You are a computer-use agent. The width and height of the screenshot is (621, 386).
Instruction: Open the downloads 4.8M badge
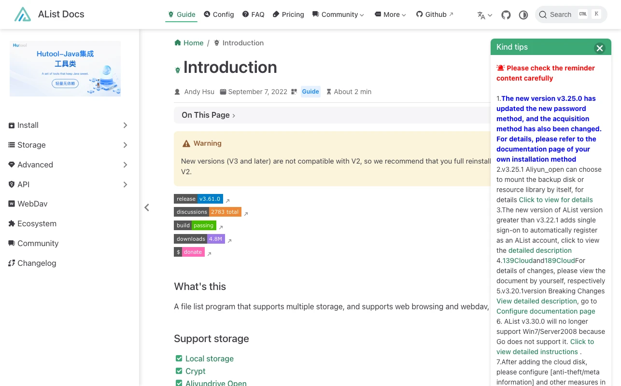pyautogui.click(x=199, y=239)
